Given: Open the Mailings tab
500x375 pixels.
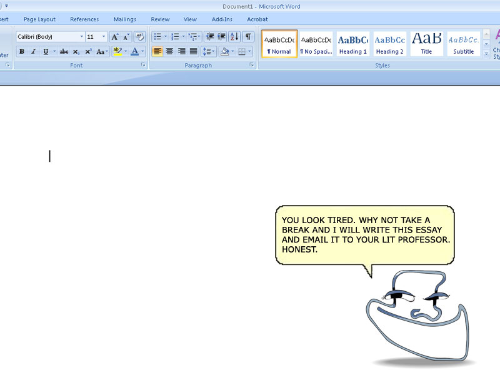Looking at the screenshot, I should (x=125, y=19).
